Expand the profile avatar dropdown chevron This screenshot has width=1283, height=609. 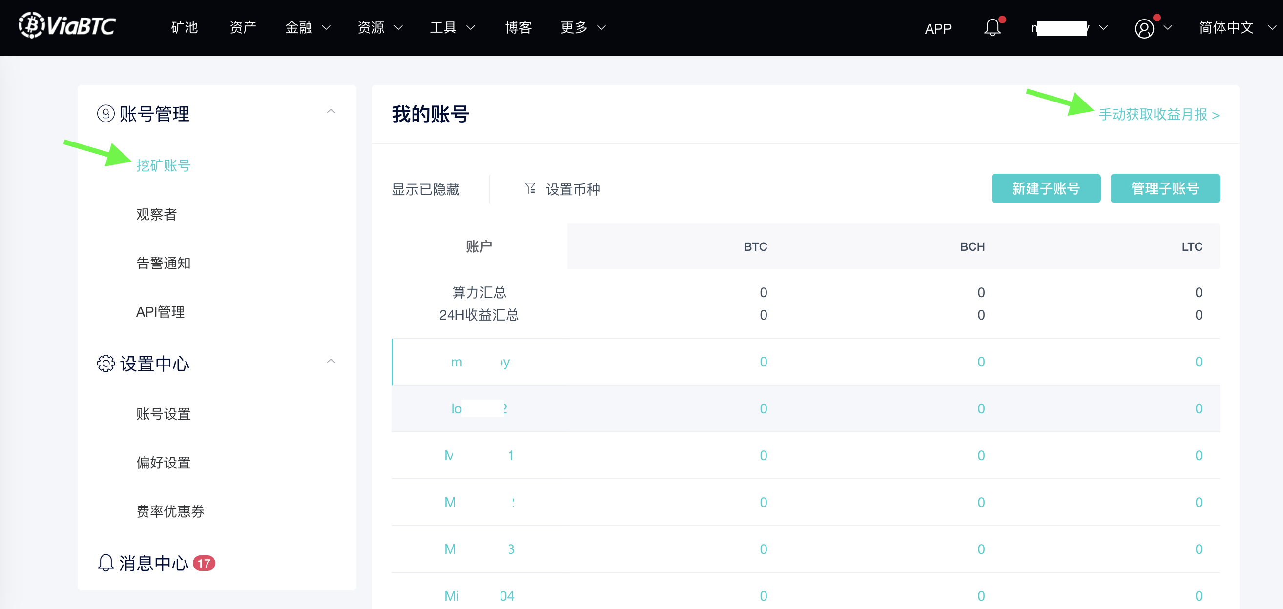1168,28
